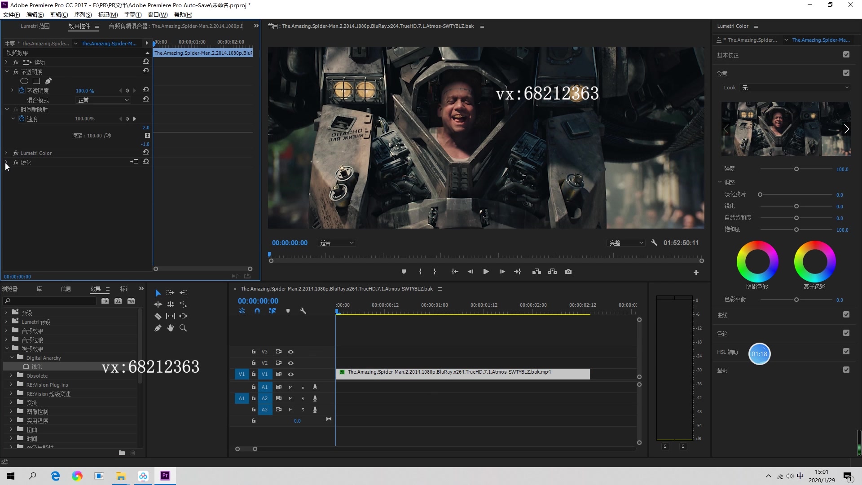Click Export Frame camera icon

568,272
